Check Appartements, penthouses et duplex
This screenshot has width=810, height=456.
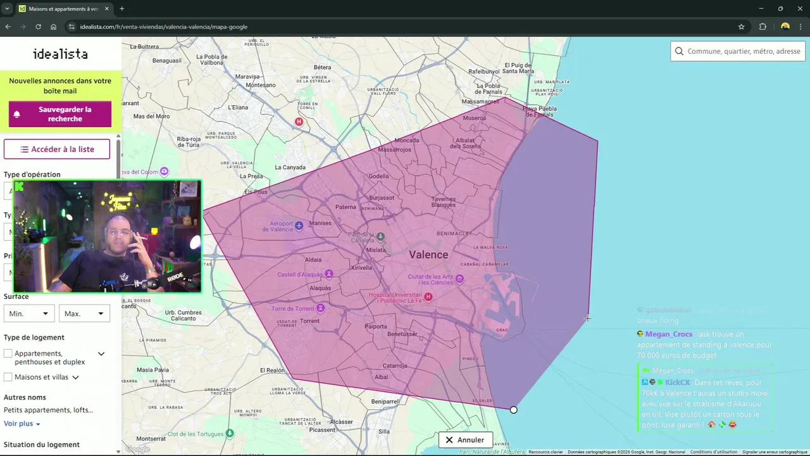click(x=8, y=353)
